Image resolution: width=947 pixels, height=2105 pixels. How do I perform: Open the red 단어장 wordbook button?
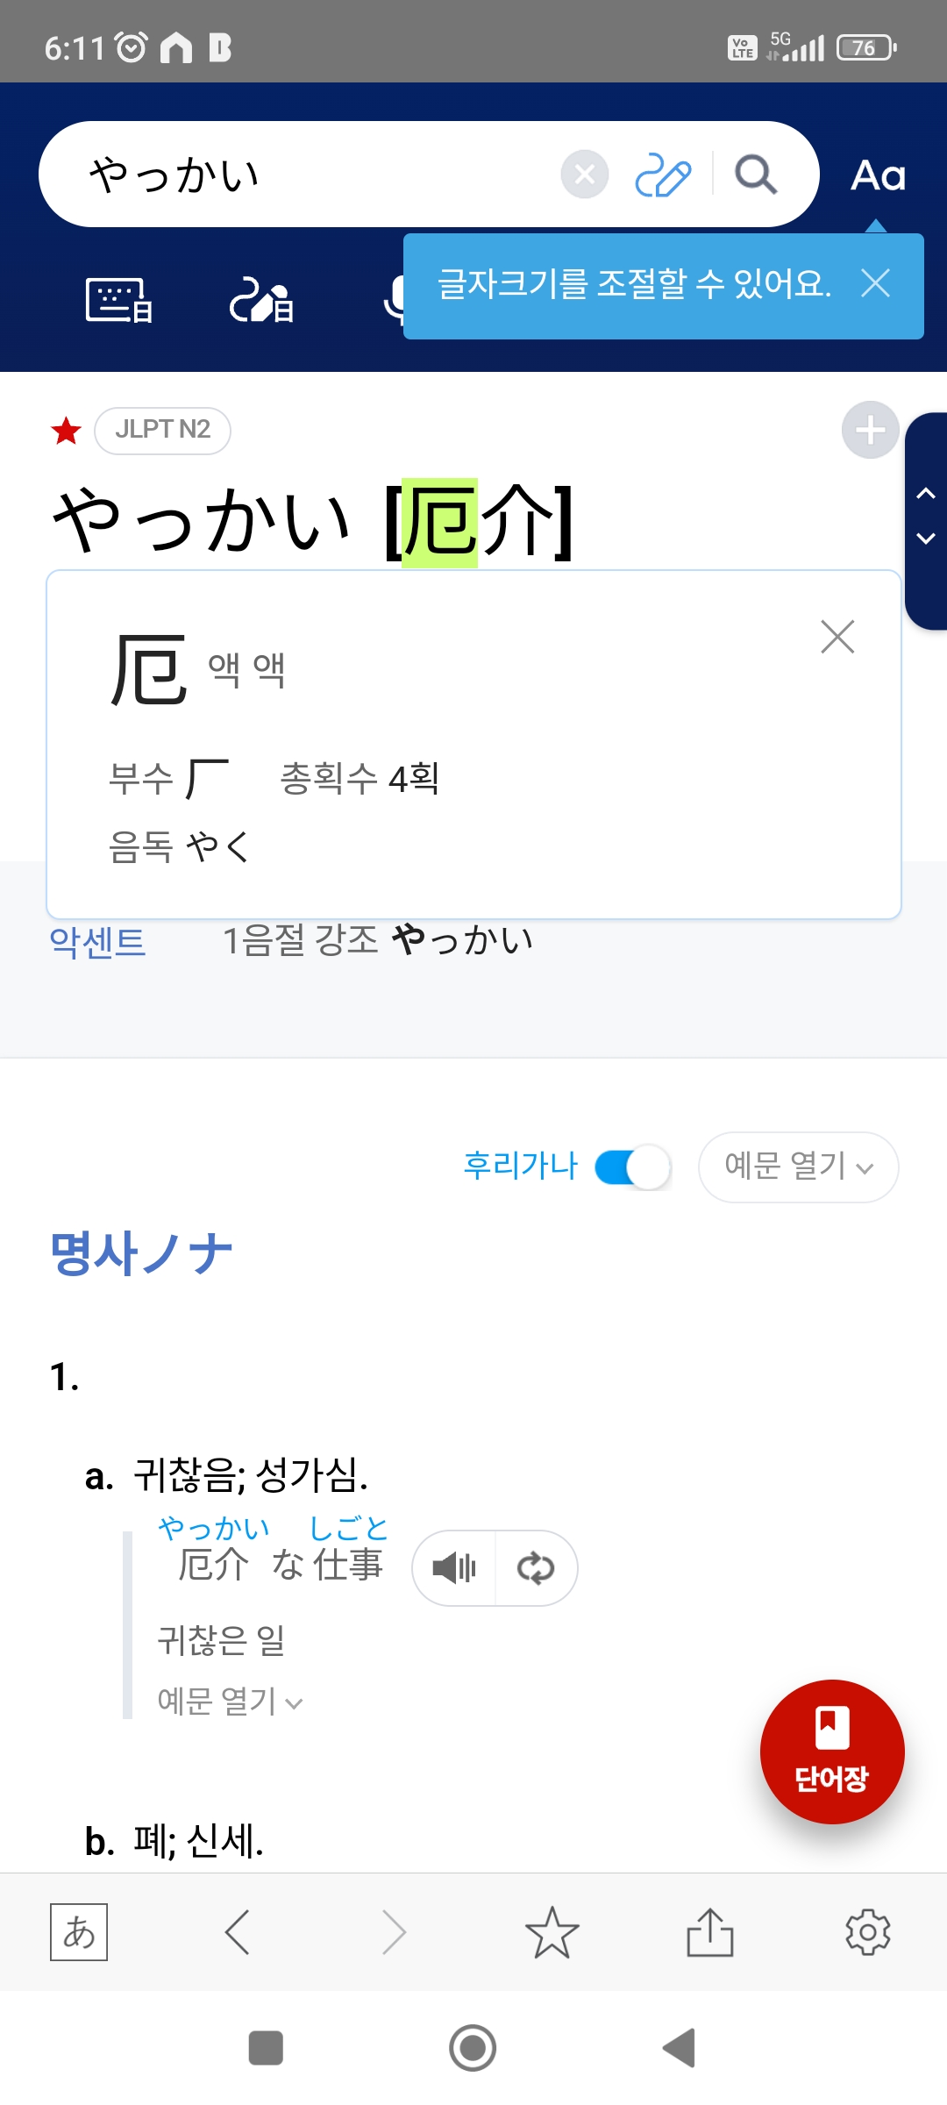point(831,1752)
